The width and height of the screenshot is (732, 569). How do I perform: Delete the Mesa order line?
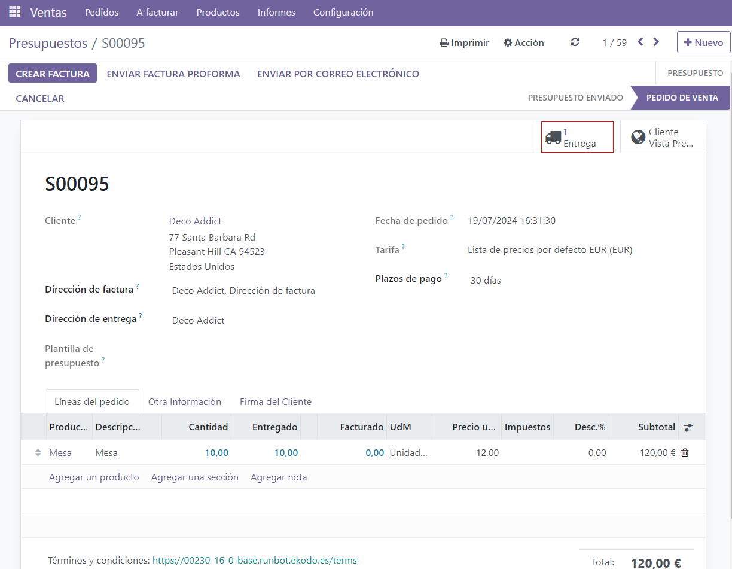pyautogui.click(x=685, y=452)
